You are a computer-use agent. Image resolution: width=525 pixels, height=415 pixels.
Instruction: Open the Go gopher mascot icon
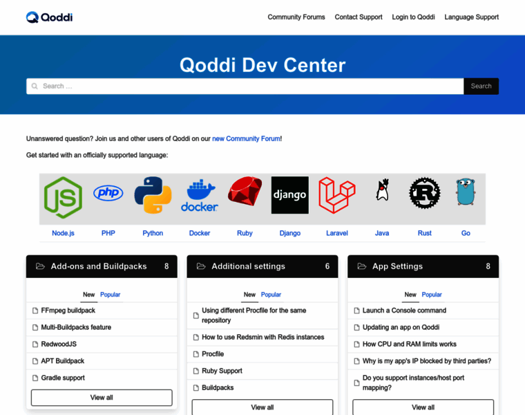[x=466, y=192]
